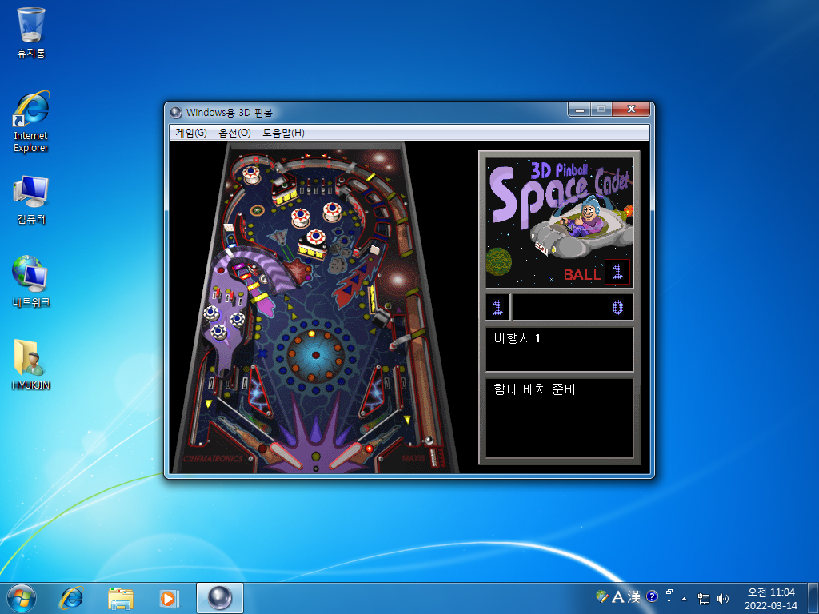Click the center blue wormhole target
The height and width of the screenshot is (614, 819).
pyautogui.click(x=315, y=354)
